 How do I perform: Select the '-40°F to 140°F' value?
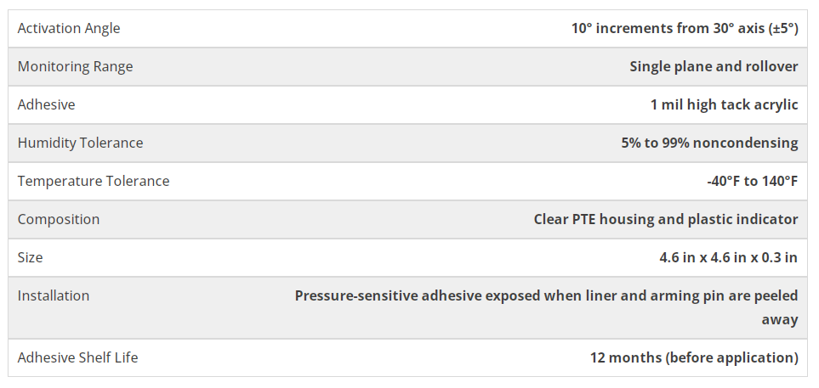click(x=752, y=181)
